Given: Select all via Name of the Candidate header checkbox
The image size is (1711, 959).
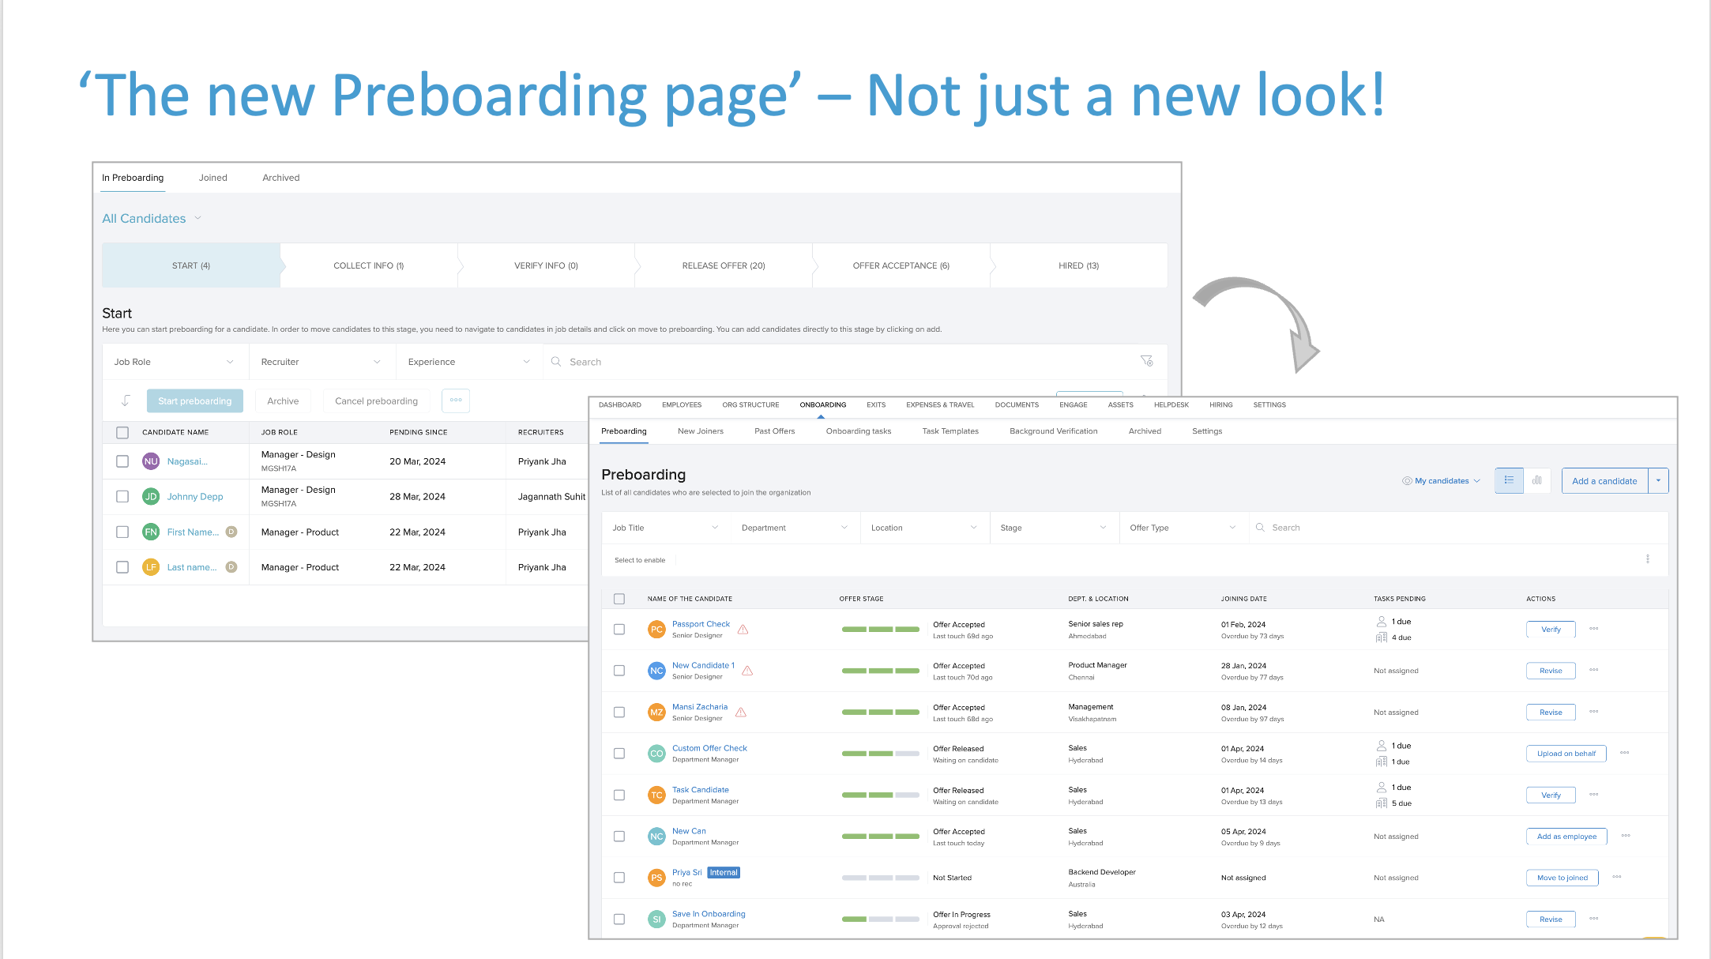Looking at the screenshot, I should 619,599.
